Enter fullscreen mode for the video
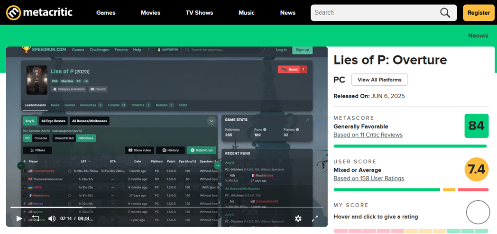The width and height of the screenshot is (497, 234). (x=315, y=218)
